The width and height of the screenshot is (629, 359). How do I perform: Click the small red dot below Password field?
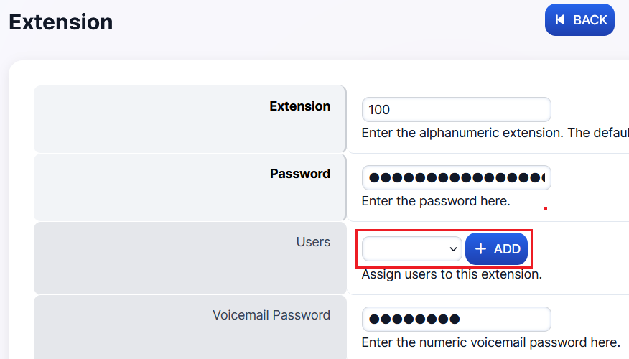click(x=546, y=208)
